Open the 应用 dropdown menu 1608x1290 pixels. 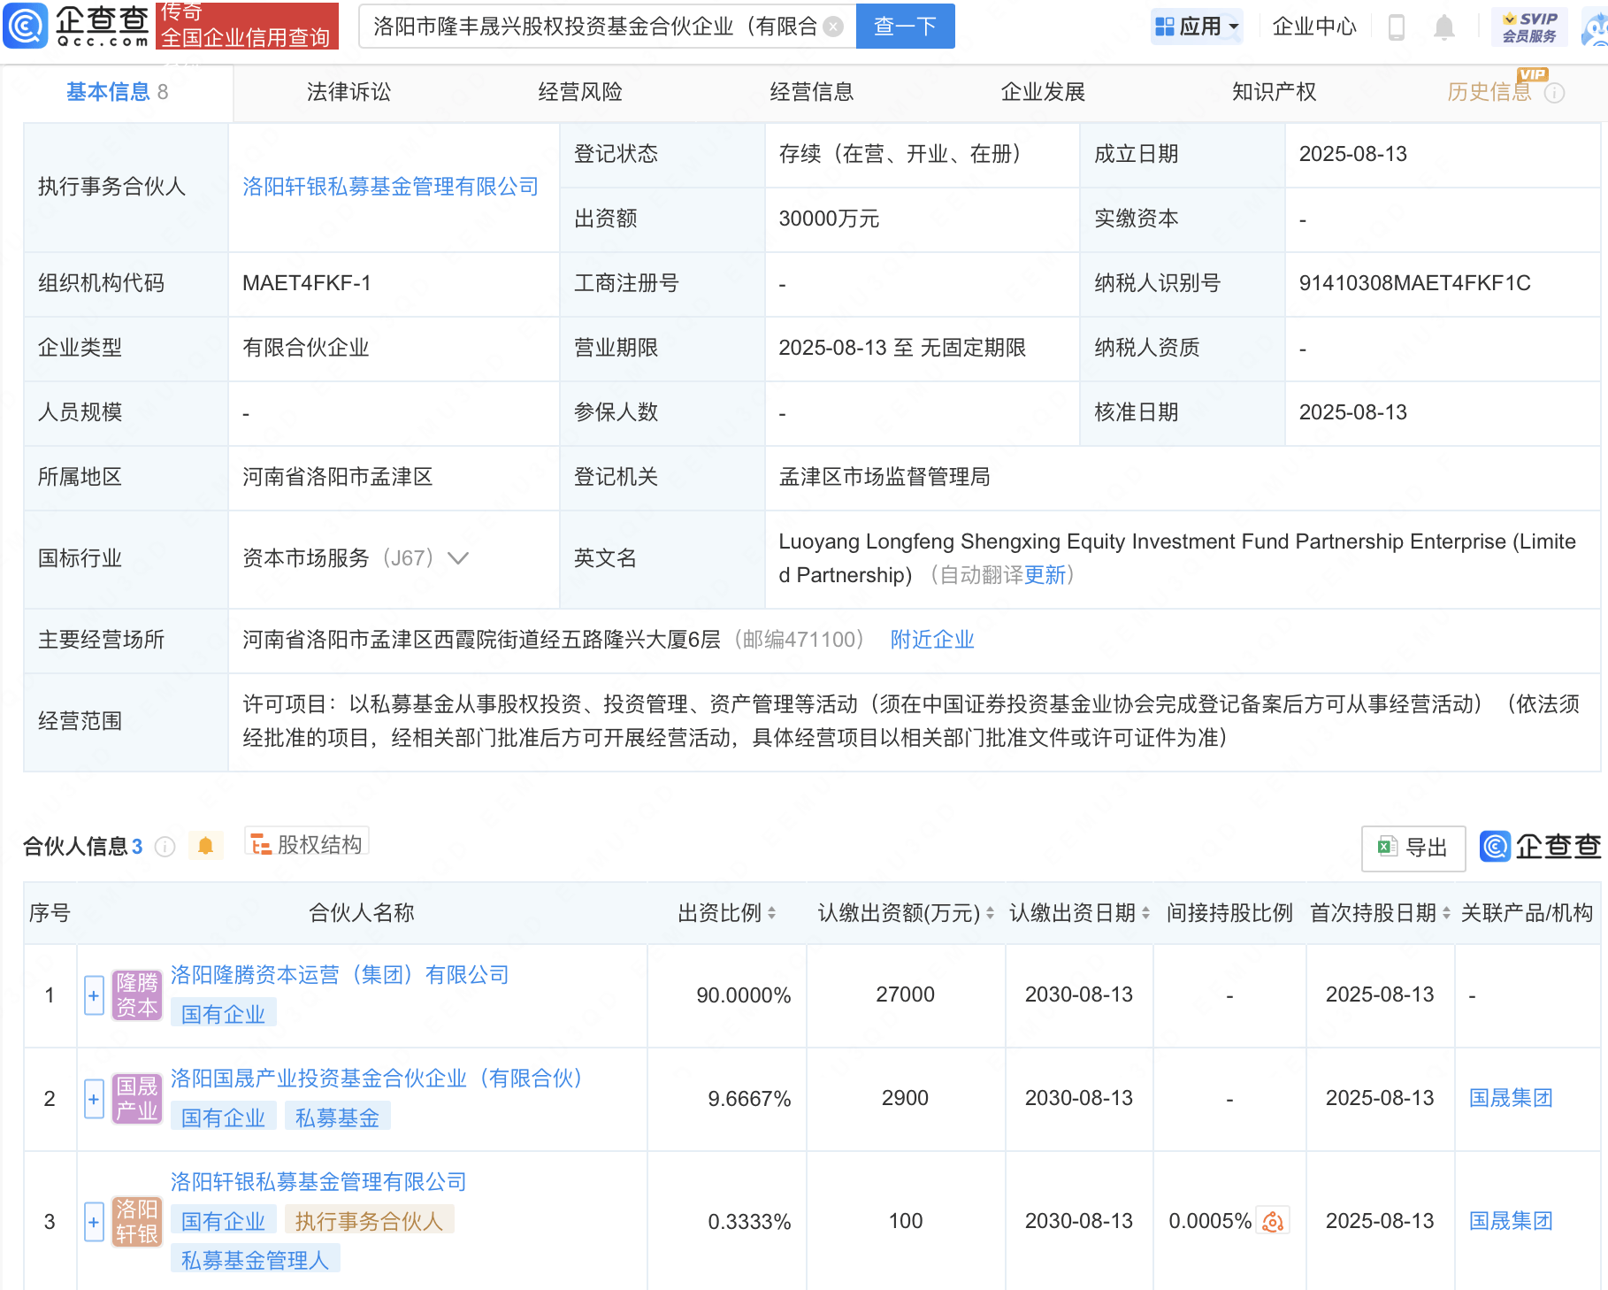pos(1197,27)
